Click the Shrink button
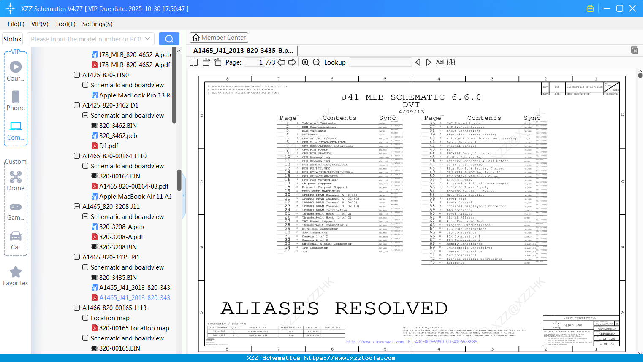The image size is (643, 362). coord(13,39)
